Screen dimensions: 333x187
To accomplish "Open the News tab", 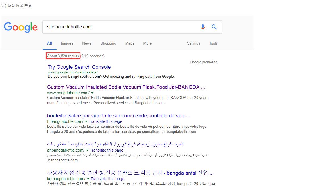I will pyautogui.click(x=87, y=43).
